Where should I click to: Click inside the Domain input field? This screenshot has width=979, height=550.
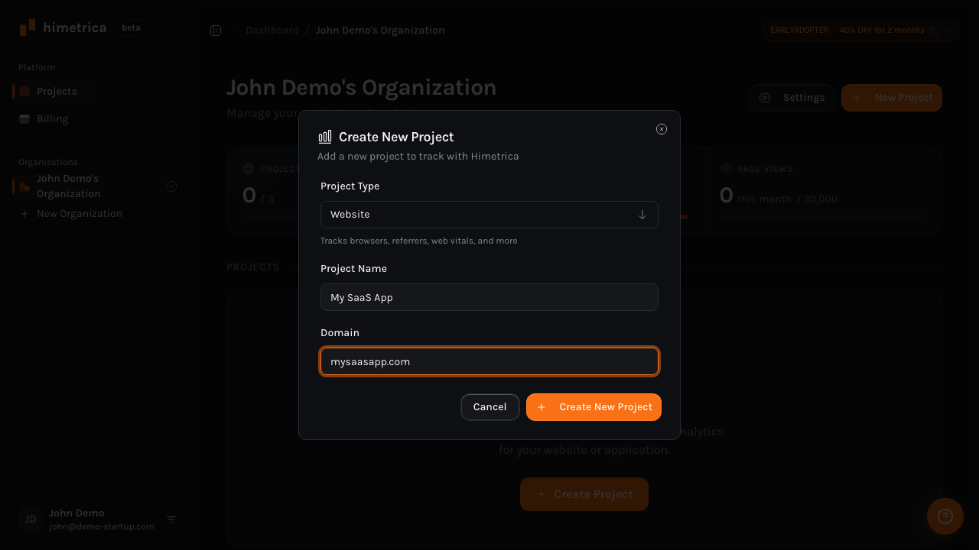tap(489, 361)
